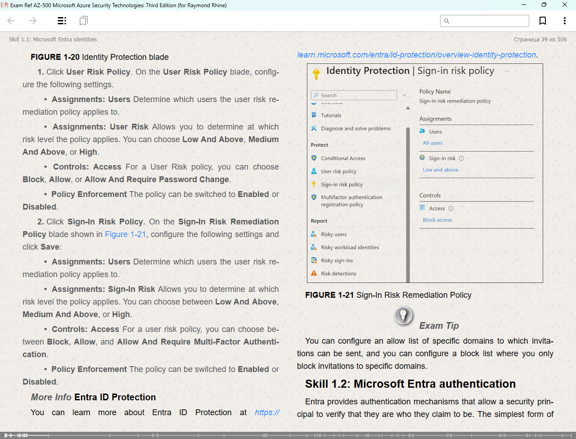Viewport: 576px width, 439px height.
Task: Click the Sign-In Risk Policy figure image
Action: pyautogui.click(x=425, y=173)
